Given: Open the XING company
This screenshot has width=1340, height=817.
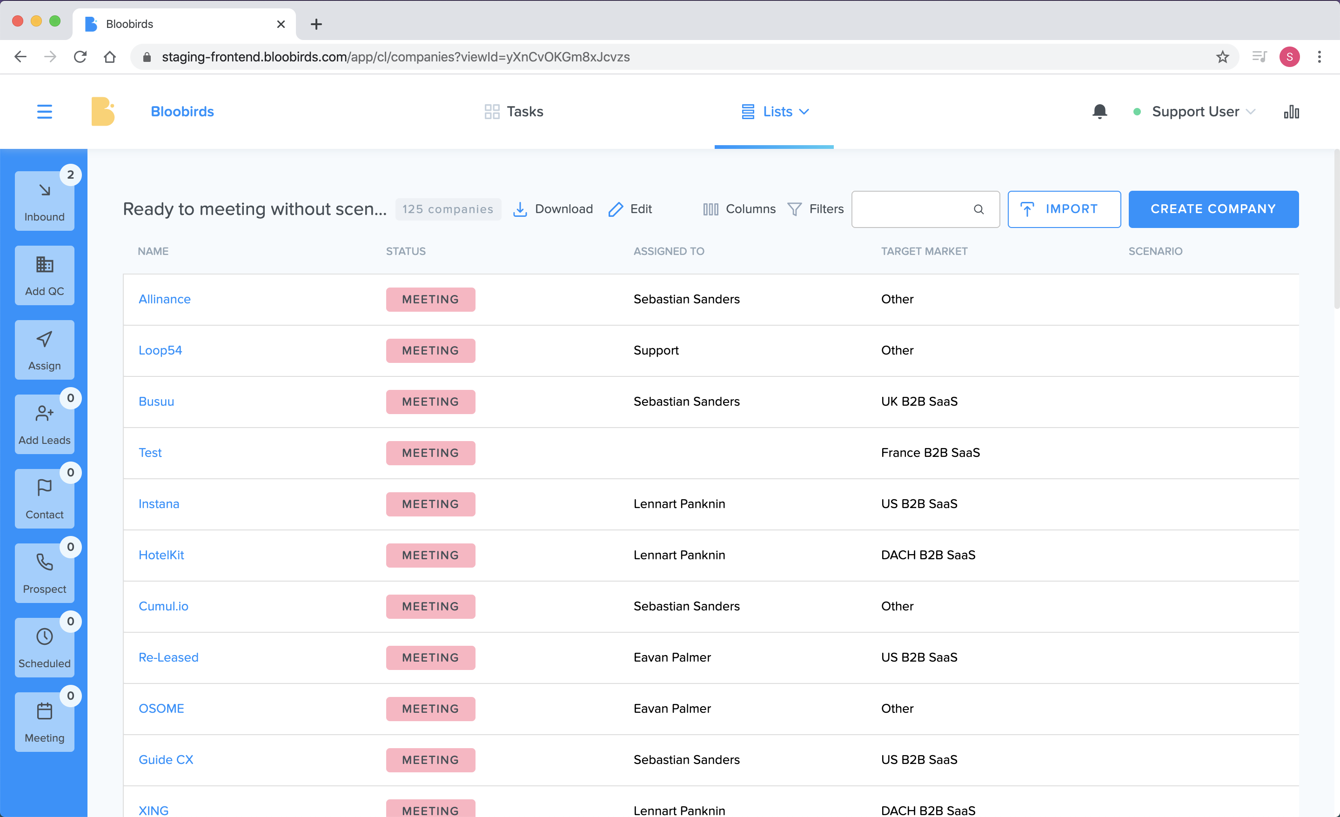Looking at the screenshot, I should pos(154,810).
